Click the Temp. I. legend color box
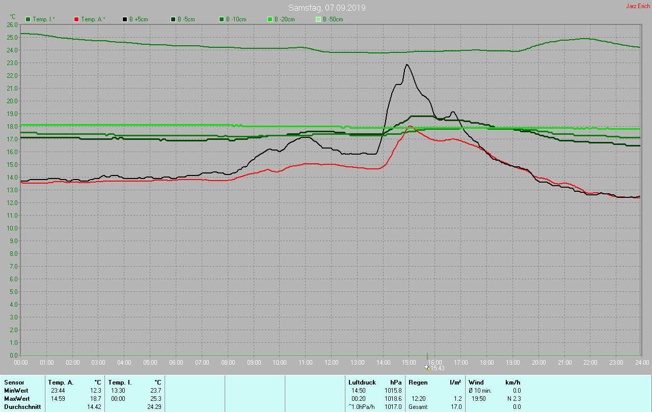This screenshot has height=412, width=652. pyautogui.click(x=28, y=19)
